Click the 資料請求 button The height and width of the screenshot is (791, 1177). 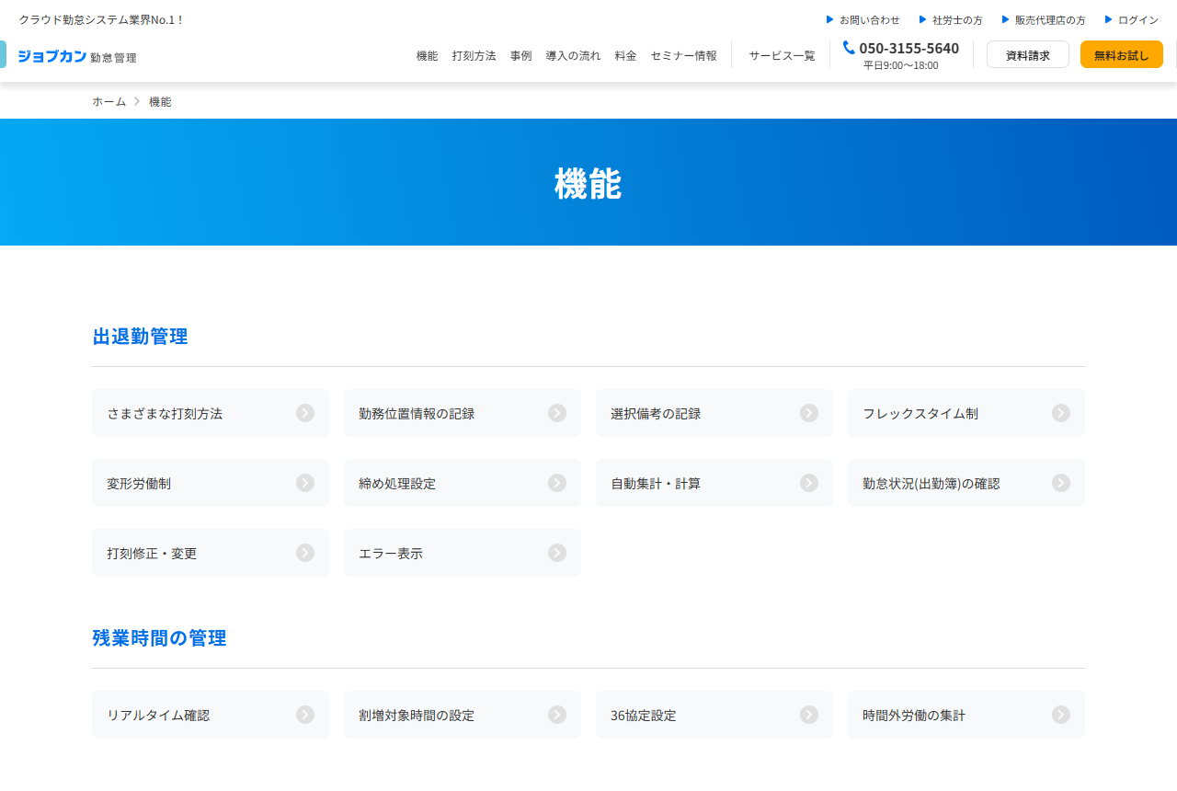pyautogui.click(x=1028, y=54)
